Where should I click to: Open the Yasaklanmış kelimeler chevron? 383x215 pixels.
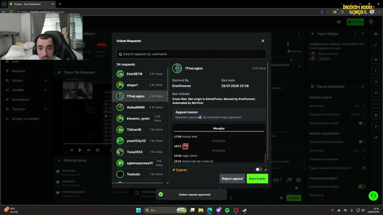click(x=364, y=159)
